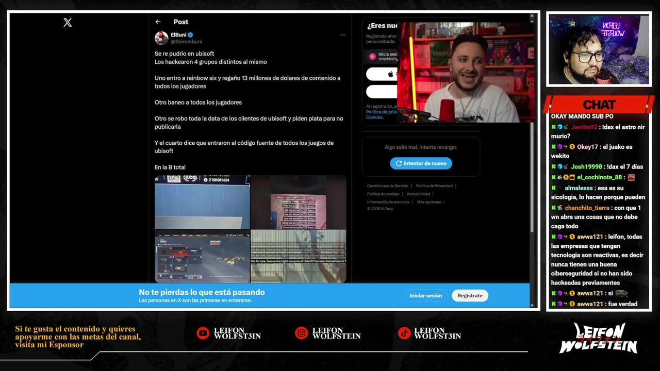Viewport: 660px width, 371px height.
Task: Click the text 'En la B total'
Action: tap(170, 167)
